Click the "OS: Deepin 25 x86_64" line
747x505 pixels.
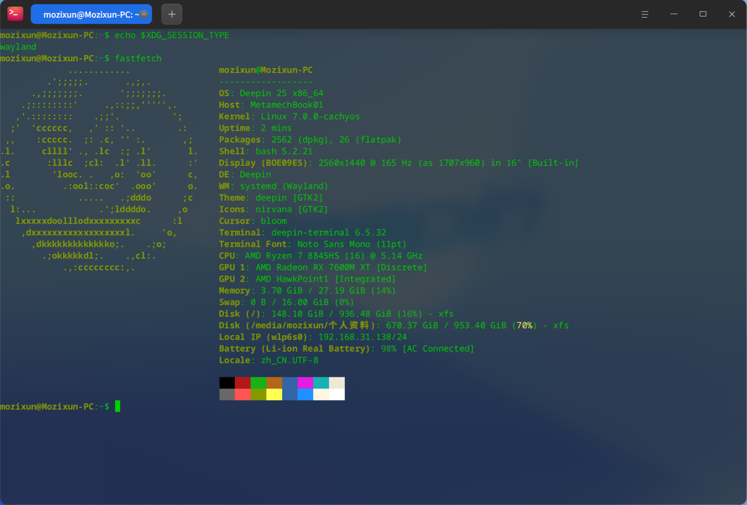tap(271, 93)
